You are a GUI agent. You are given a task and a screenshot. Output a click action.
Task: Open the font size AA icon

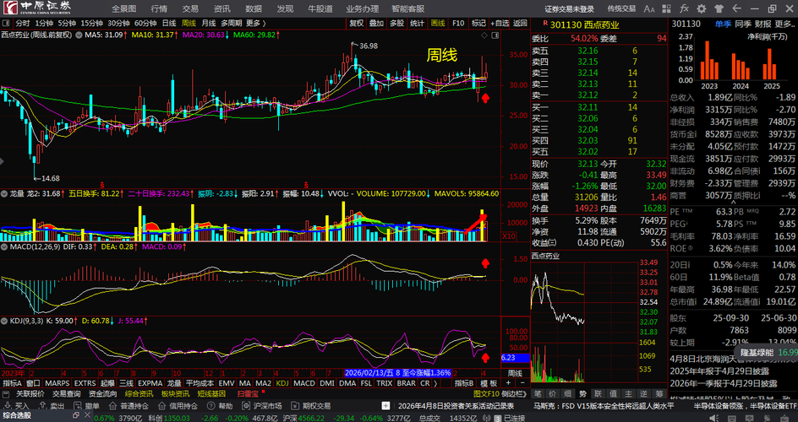(x=649, y=8)
